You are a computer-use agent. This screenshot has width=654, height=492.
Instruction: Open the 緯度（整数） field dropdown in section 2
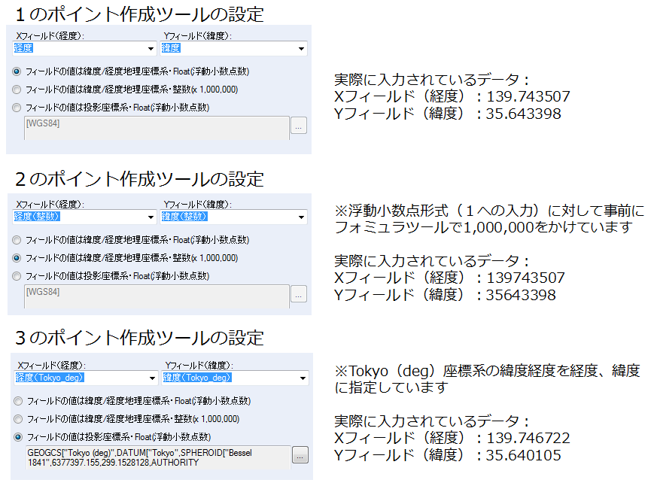coord(301,216)
